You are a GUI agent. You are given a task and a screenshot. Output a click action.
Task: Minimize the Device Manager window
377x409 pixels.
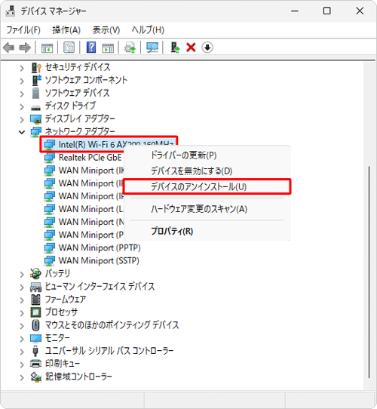[295, 11]
